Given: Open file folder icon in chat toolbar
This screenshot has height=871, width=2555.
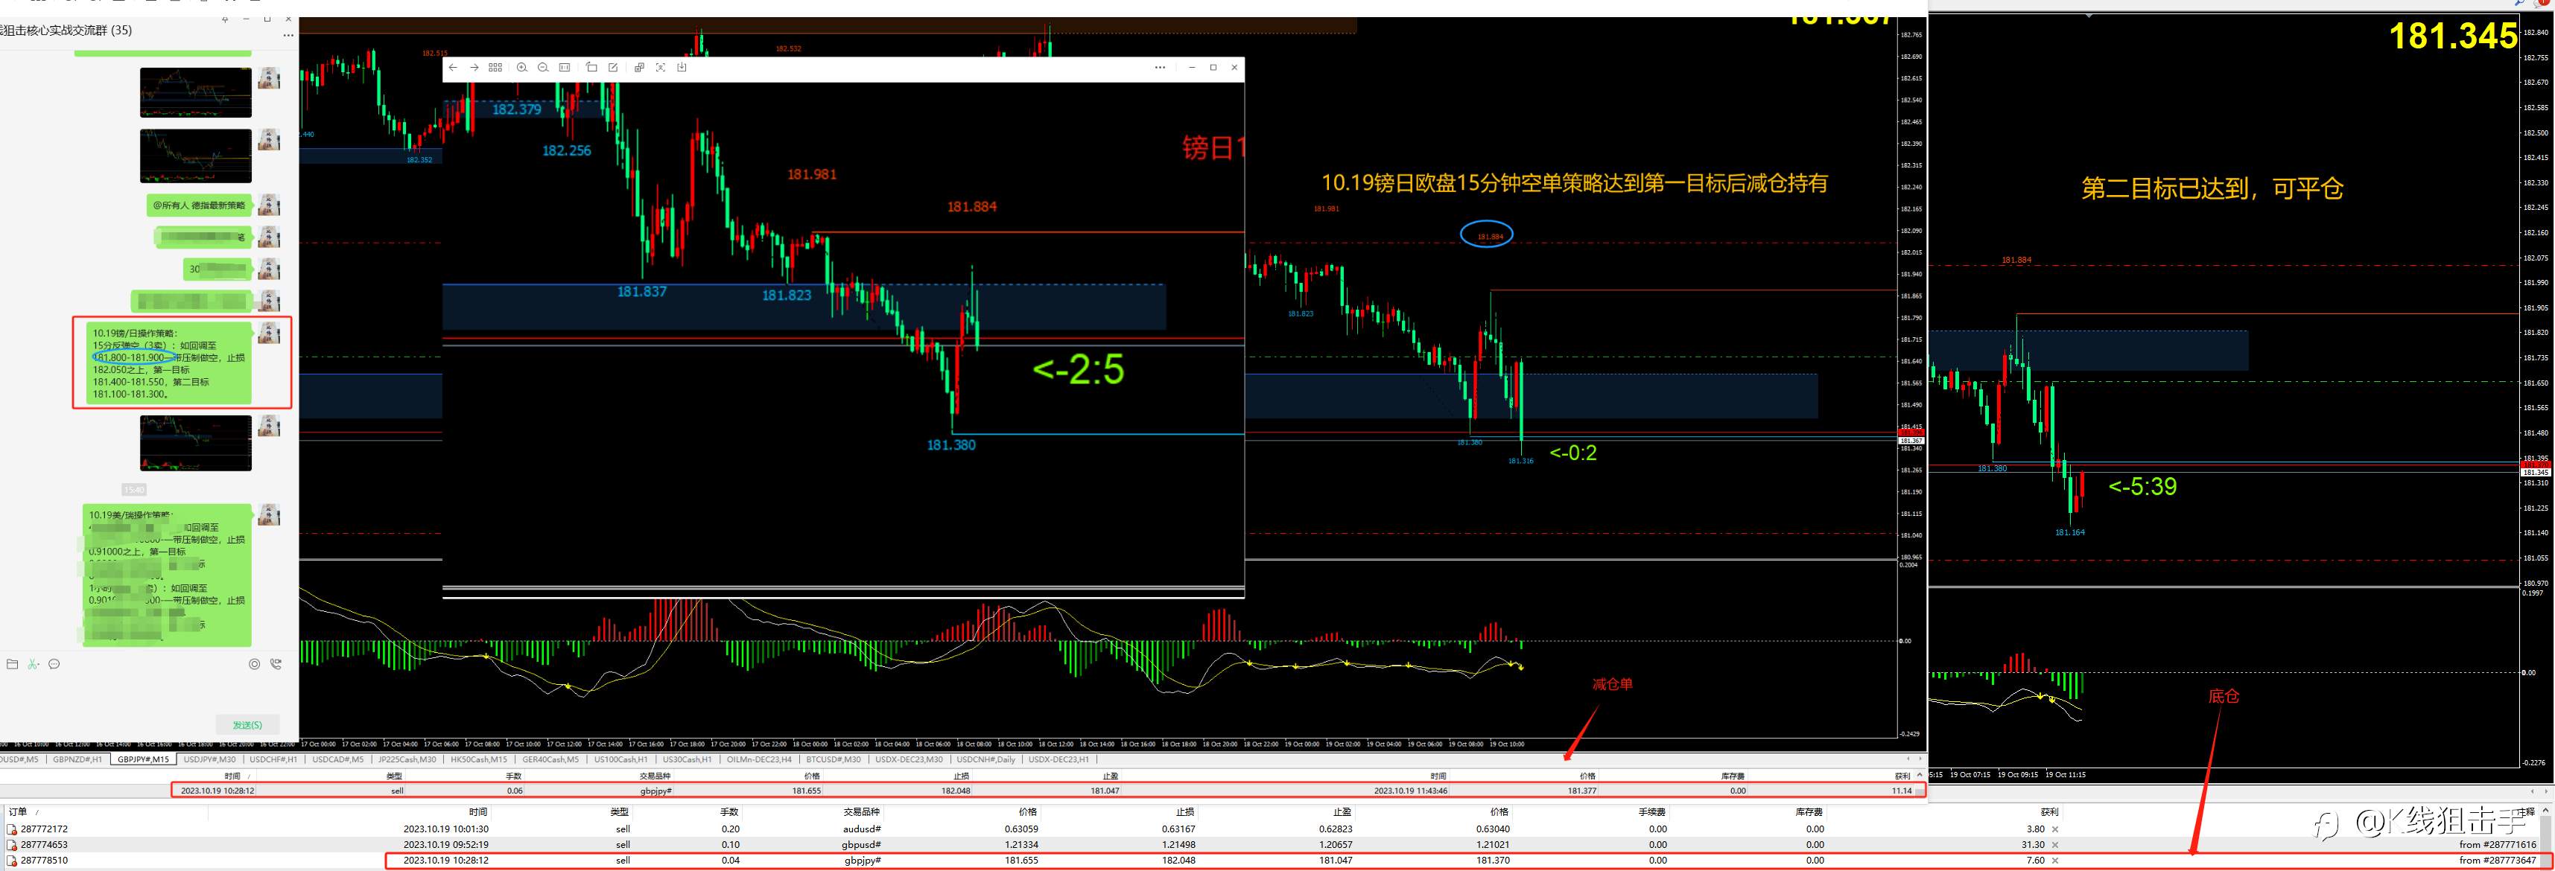Looking at the screenshot, I should (12, 664).
